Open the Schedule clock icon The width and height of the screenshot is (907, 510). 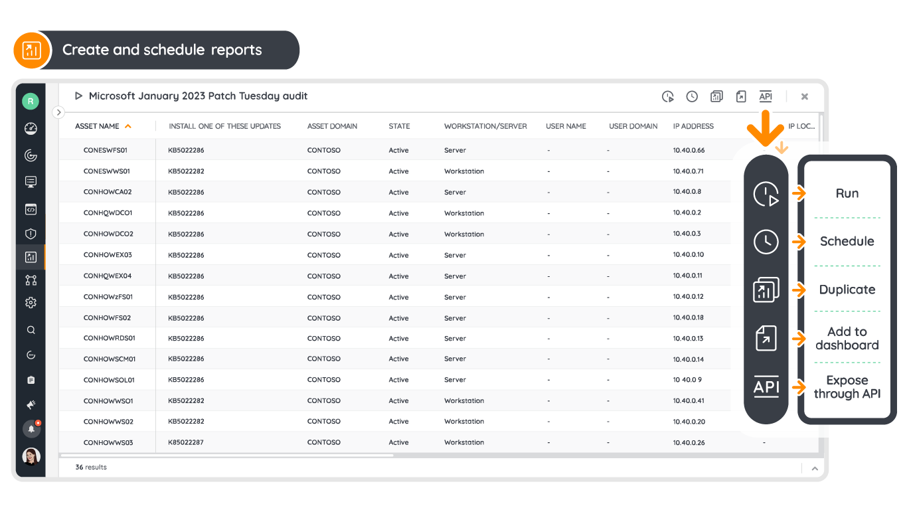[x=692, y=96]
